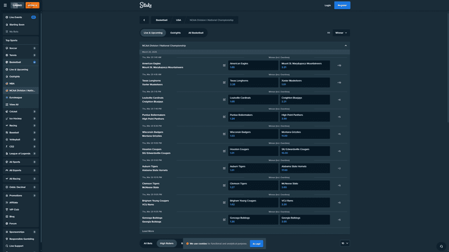Click the back arrow in breadcrumb

[x=144, y=20]
